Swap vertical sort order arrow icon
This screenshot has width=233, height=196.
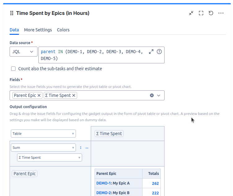[81, 148]
